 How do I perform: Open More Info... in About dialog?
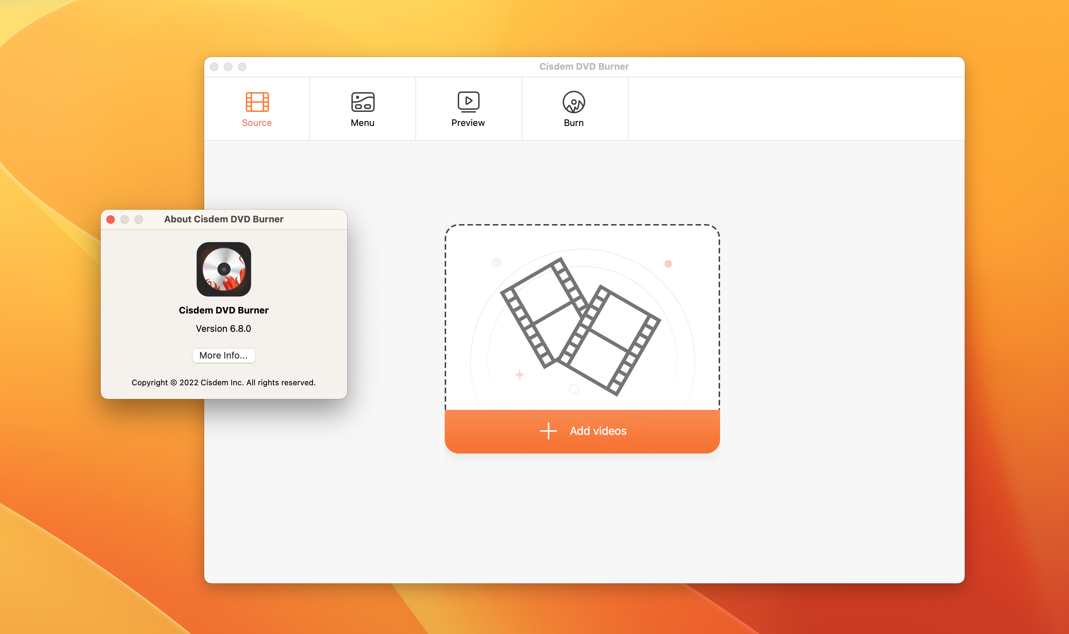224,355
